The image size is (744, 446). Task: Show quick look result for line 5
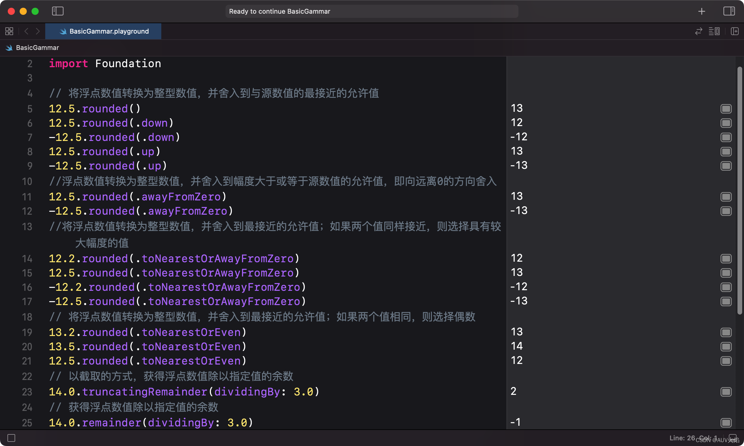[x=726, y=109]
